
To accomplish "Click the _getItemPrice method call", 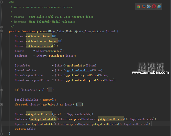I will pyautogui.click(x=76, y=66).
